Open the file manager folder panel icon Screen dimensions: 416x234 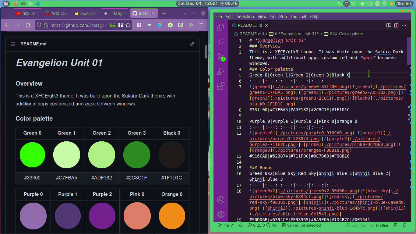tap(30, 4)
